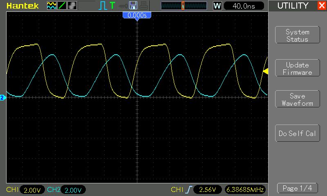327x196 pixels.
Task: Click the UTILITY menu title
Action: (x=293, y=6)
